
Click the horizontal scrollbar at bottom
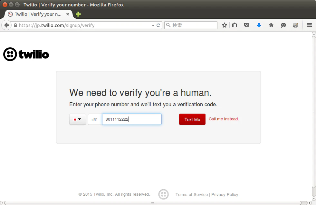pos(153,203)
